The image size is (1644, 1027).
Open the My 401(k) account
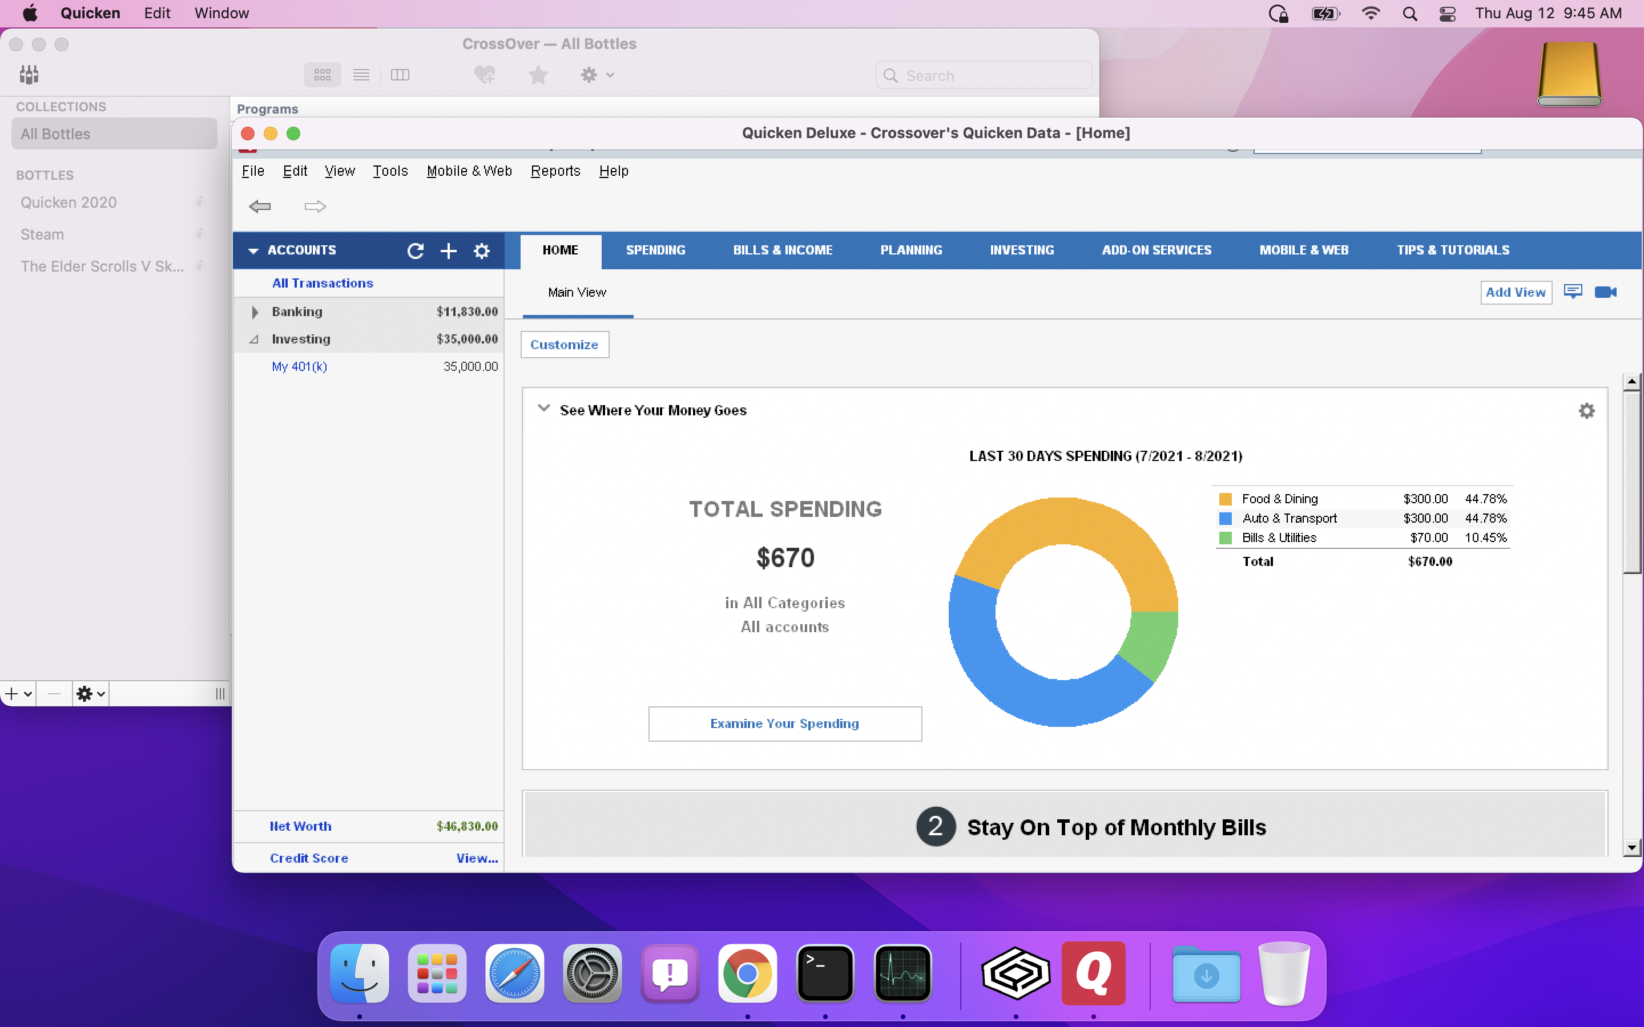(x=300, y=367)
